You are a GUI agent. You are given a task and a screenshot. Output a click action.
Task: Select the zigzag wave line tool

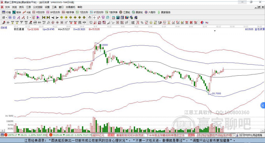pyautogui.click(x=113, y=23)
